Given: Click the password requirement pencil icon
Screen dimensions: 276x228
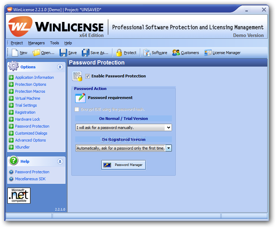Looking at the screenshot, I should point(80,98).
